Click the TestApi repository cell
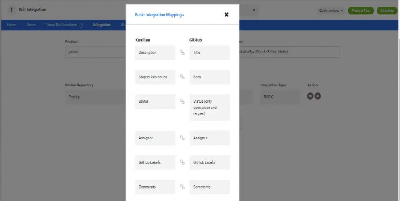Viewport: 400px width, 201px height. pos(95,97)
